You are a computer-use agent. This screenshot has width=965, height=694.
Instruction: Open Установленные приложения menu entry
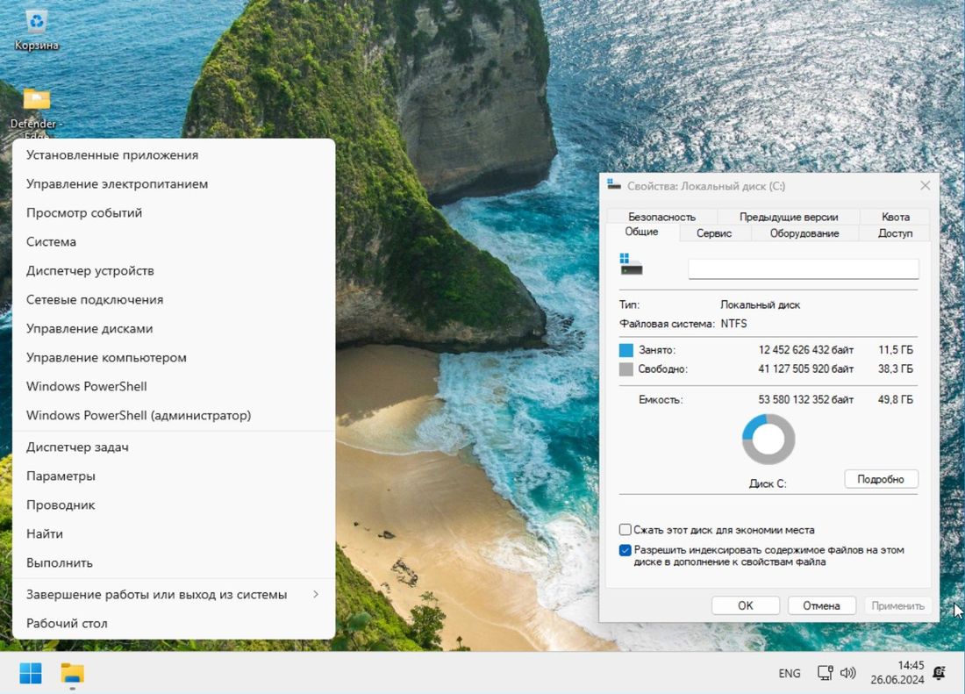[x=174, y=155]
